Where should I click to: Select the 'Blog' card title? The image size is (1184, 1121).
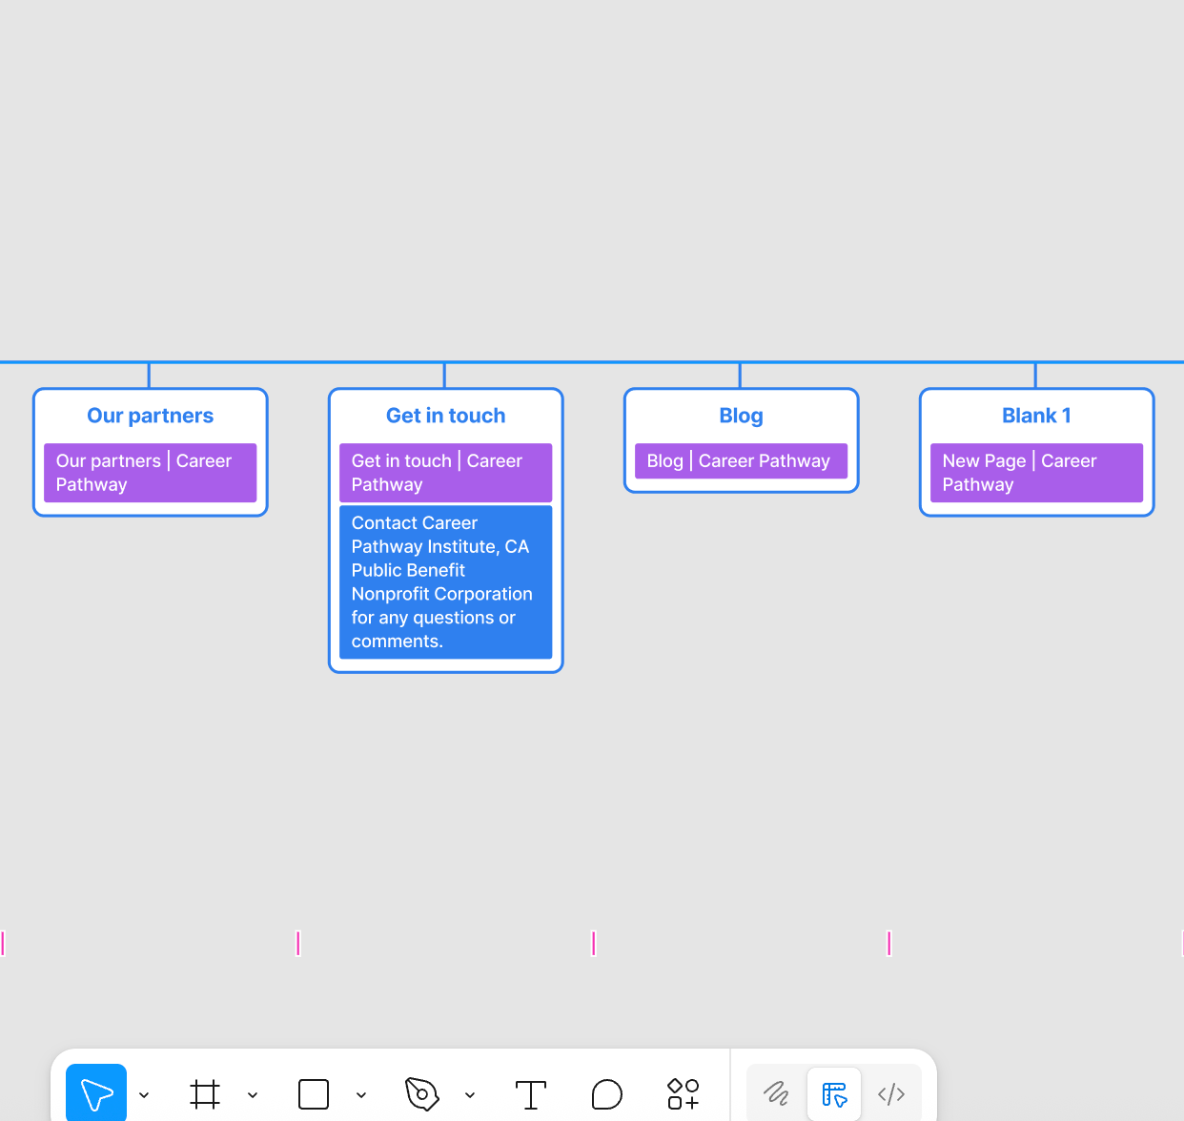(741, 416)
